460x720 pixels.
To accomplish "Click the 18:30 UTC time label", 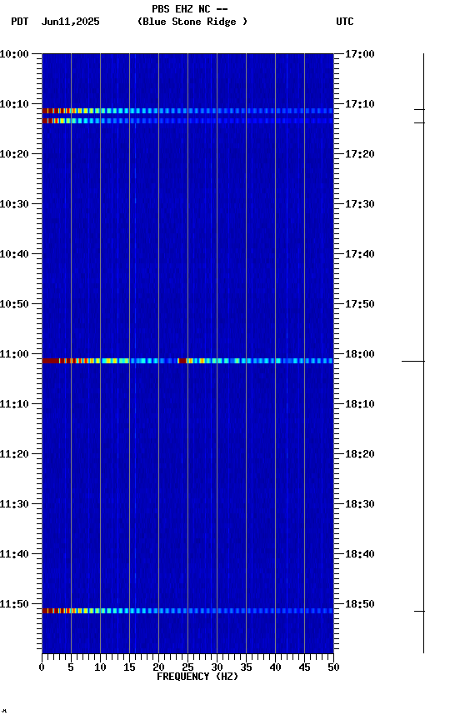I will coord(360,504).
